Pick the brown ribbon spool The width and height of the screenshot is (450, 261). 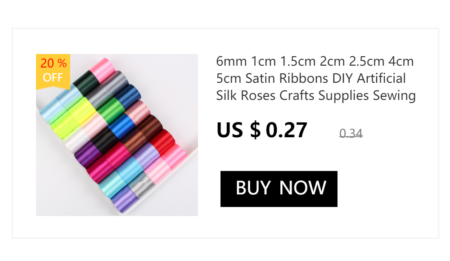tap(149, 127)
